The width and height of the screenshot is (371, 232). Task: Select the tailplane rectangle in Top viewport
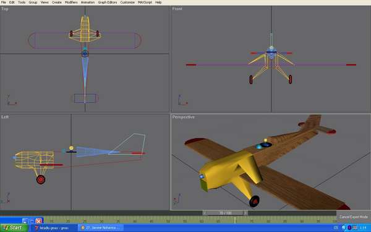point(85,98)
